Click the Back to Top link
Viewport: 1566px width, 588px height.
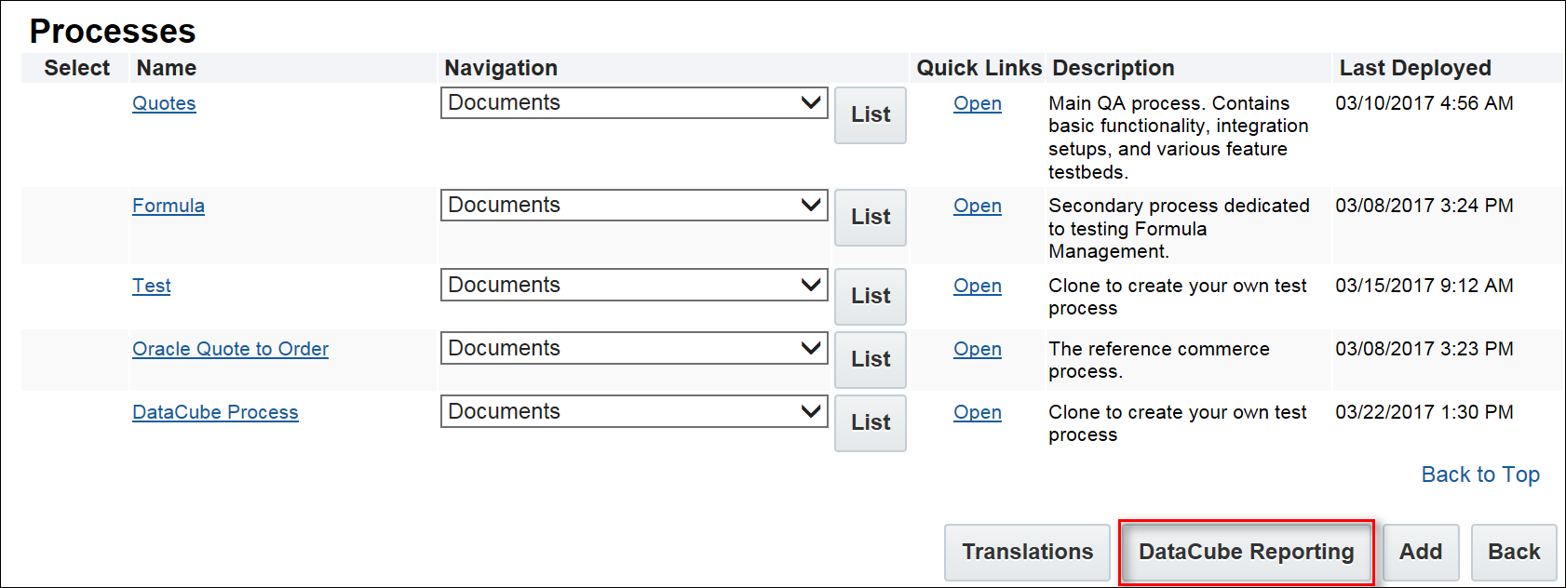pos(1480,474)
